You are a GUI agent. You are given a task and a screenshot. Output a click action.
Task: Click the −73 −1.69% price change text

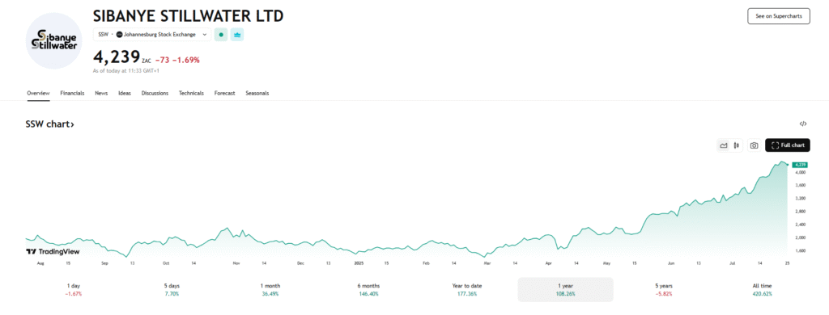(177, 60)
